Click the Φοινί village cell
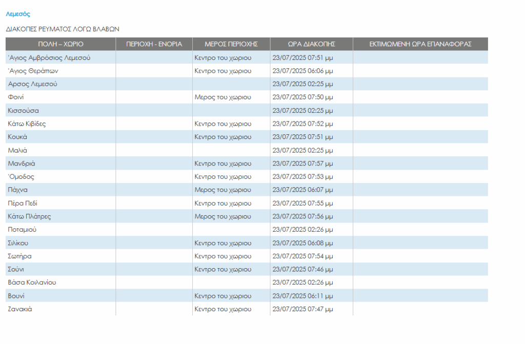 [16, 97]
